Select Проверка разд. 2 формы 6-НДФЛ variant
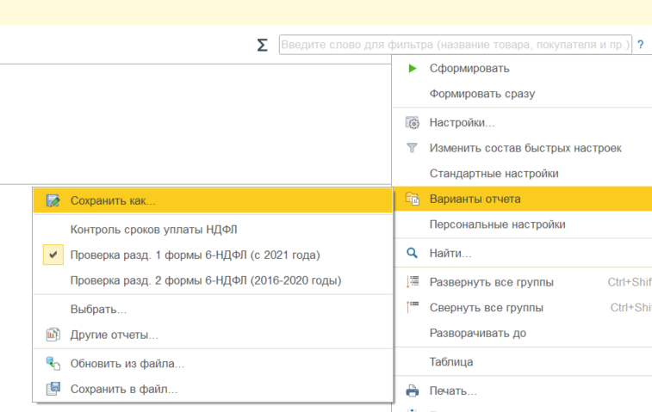The height and width of the screenshot is (412, 652). point(206,280)
